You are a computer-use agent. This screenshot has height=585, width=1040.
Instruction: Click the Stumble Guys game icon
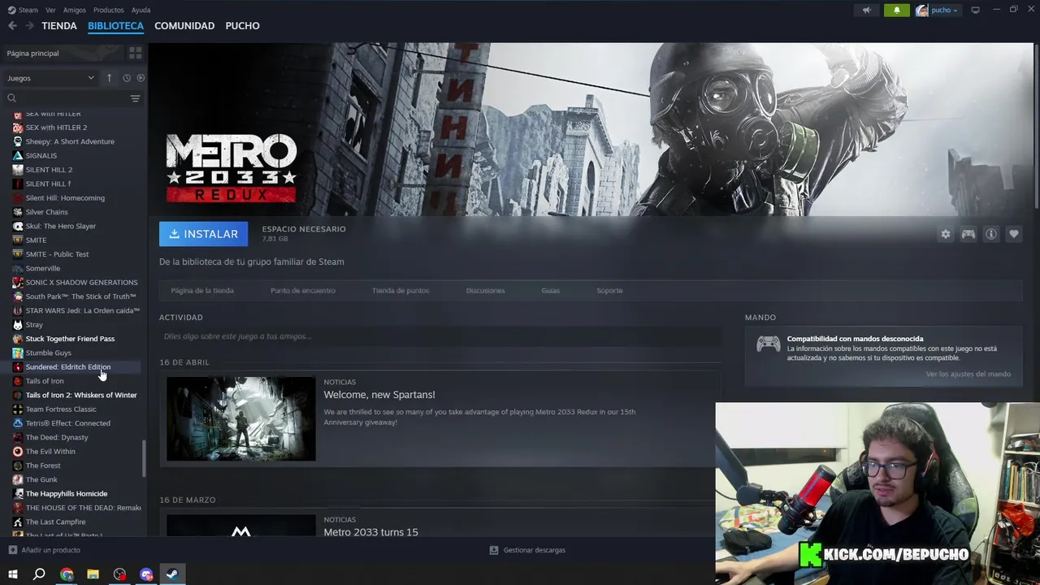pyautogui.click(x=18, y=353)
